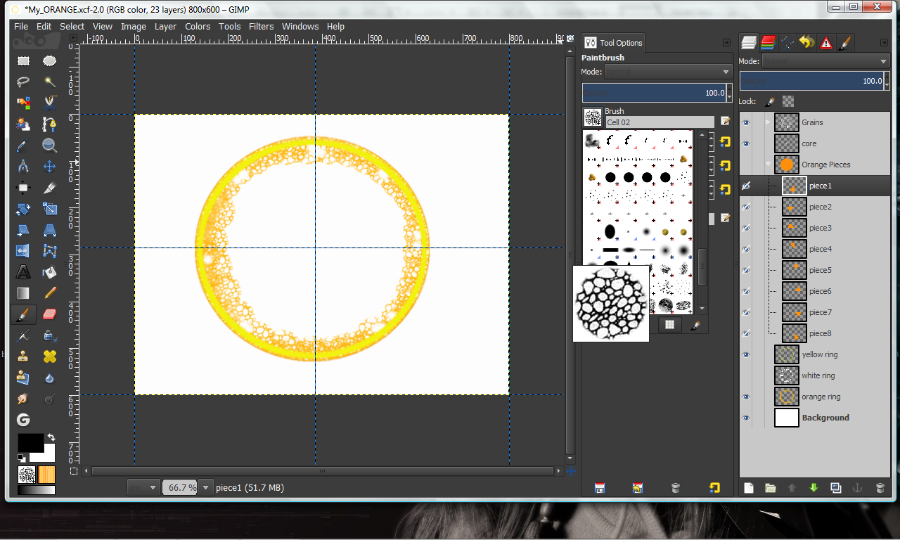Select the Eraser tool
900x540 pixels.
click(49, 314)
